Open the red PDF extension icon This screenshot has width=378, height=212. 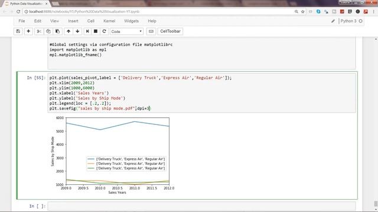[366, 12]
